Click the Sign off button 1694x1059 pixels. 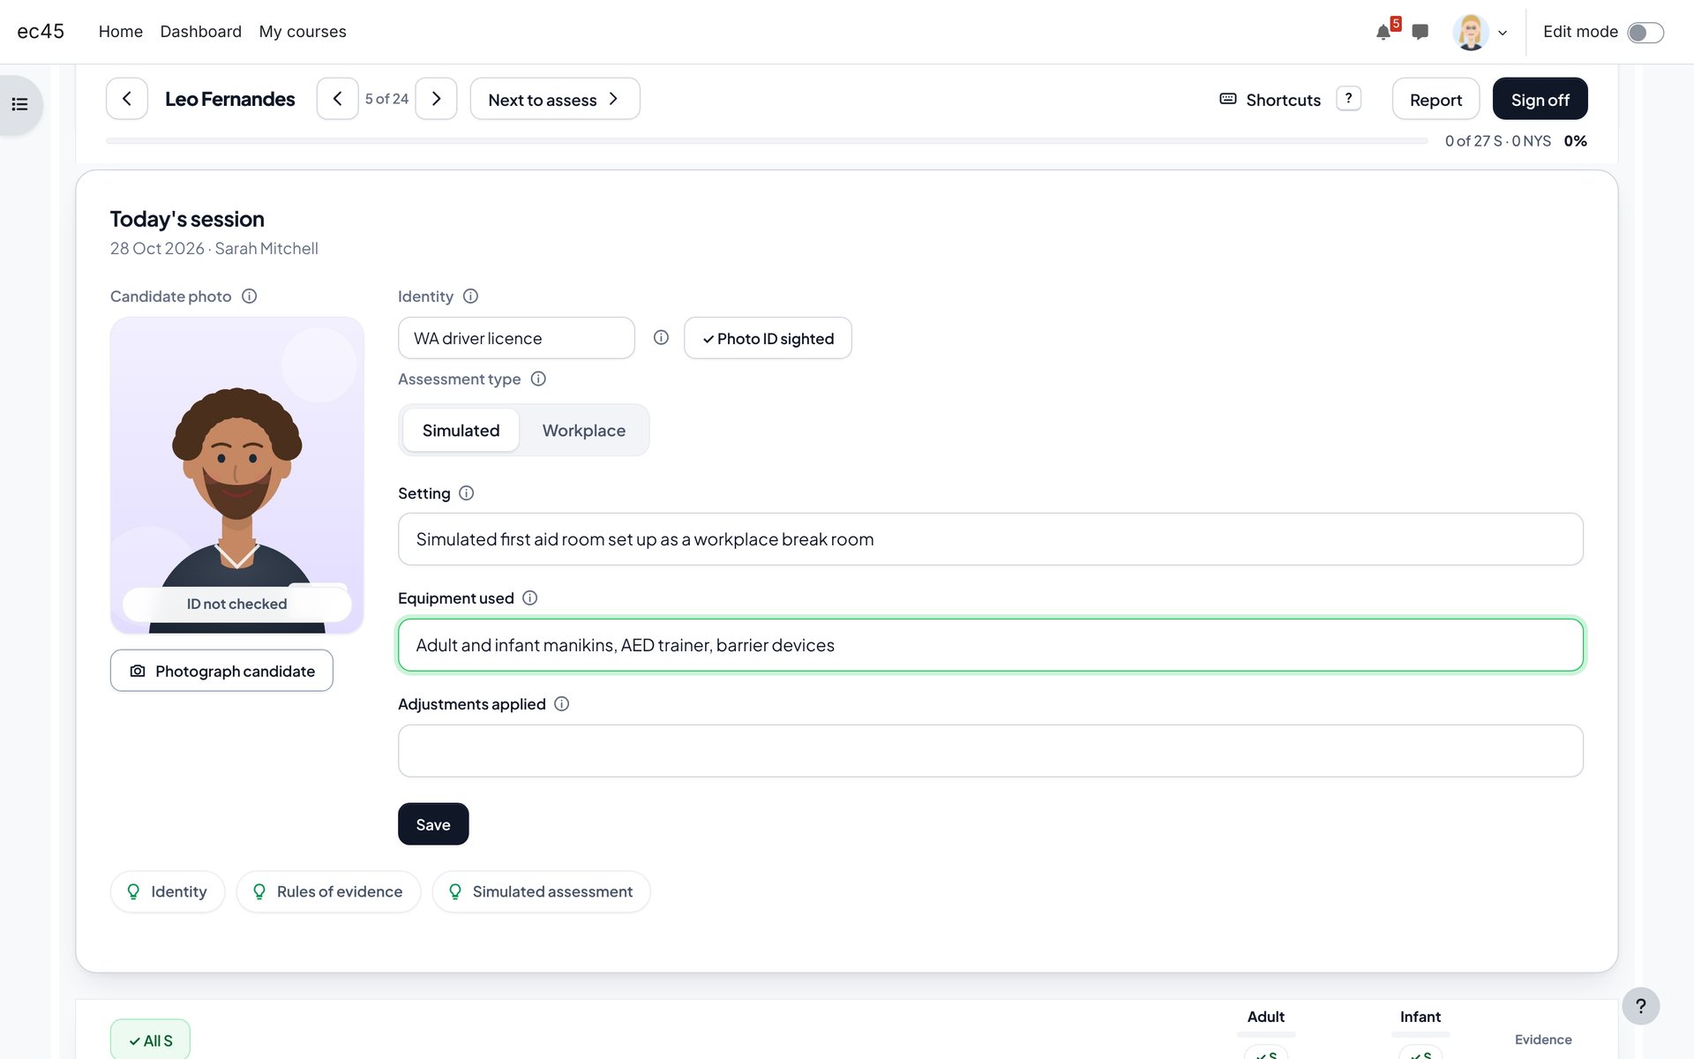click(1540, 99)
